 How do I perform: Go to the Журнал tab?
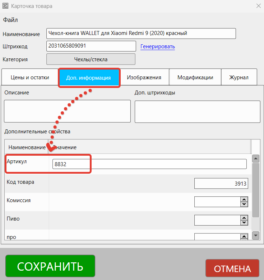[239, 77]
